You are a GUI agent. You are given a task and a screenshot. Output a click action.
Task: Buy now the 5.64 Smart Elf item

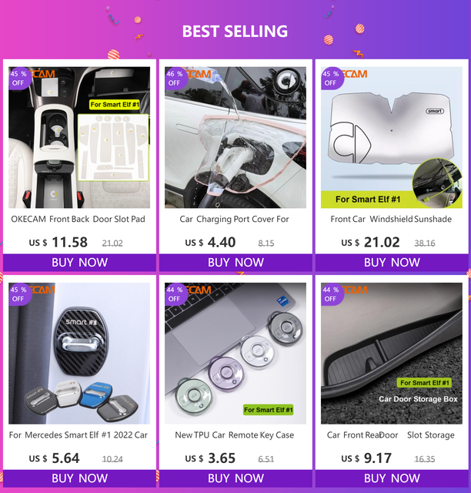coord(79,478)
